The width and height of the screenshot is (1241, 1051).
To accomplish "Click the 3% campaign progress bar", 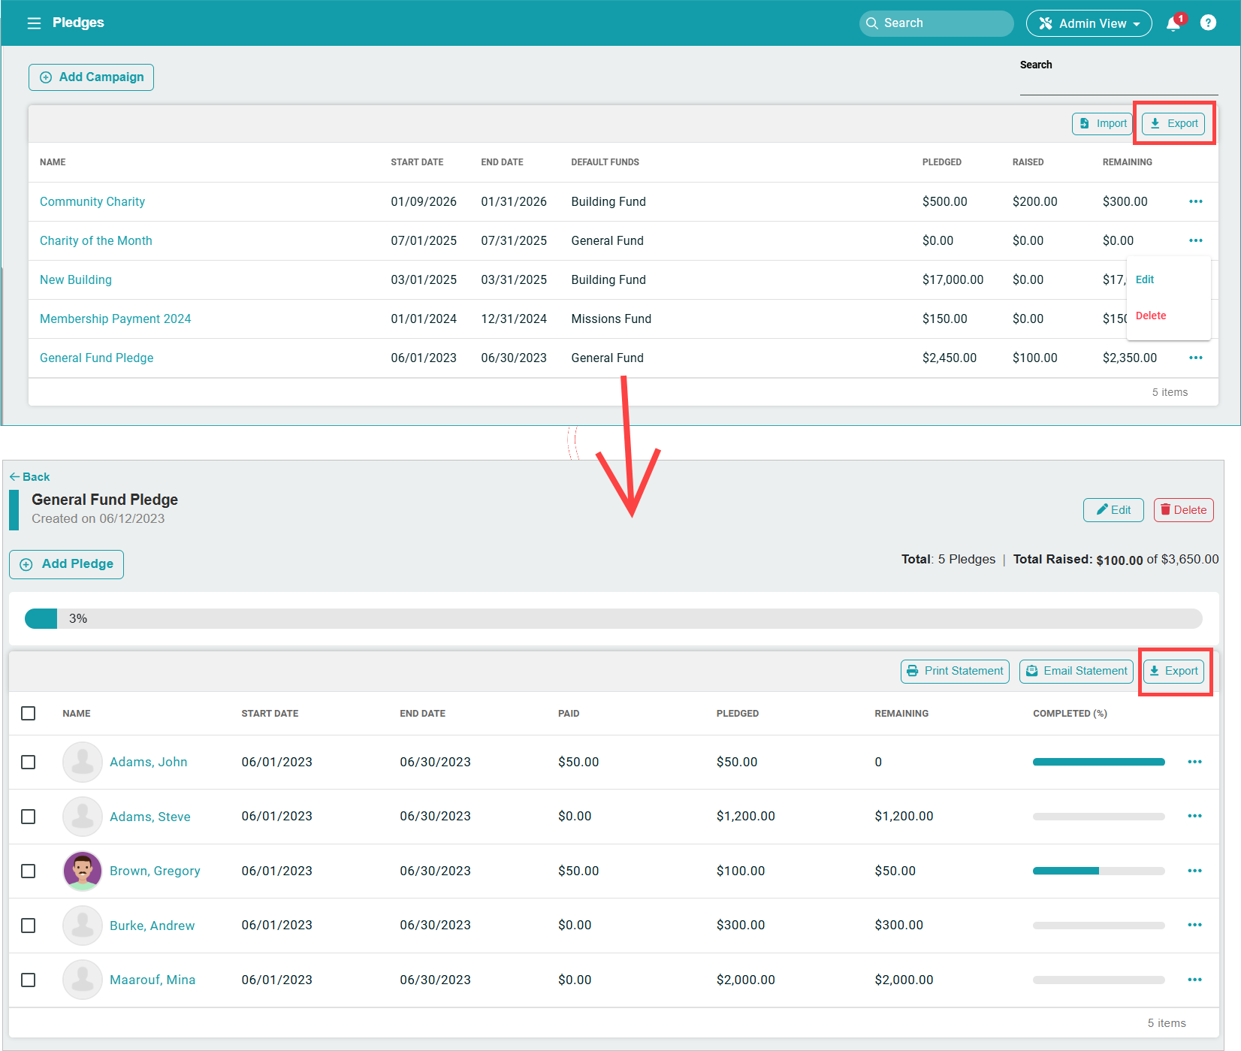I will pos(613,618).
